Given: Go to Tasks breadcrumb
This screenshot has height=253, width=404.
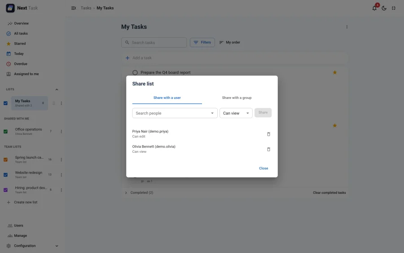Looking at the screenshot, I should [86, 8].
